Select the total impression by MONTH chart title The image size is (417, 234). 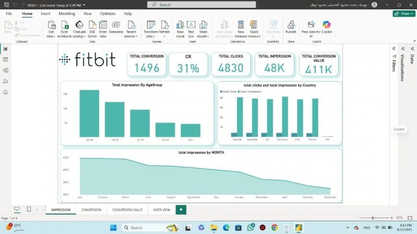click(x=202, y=153)
